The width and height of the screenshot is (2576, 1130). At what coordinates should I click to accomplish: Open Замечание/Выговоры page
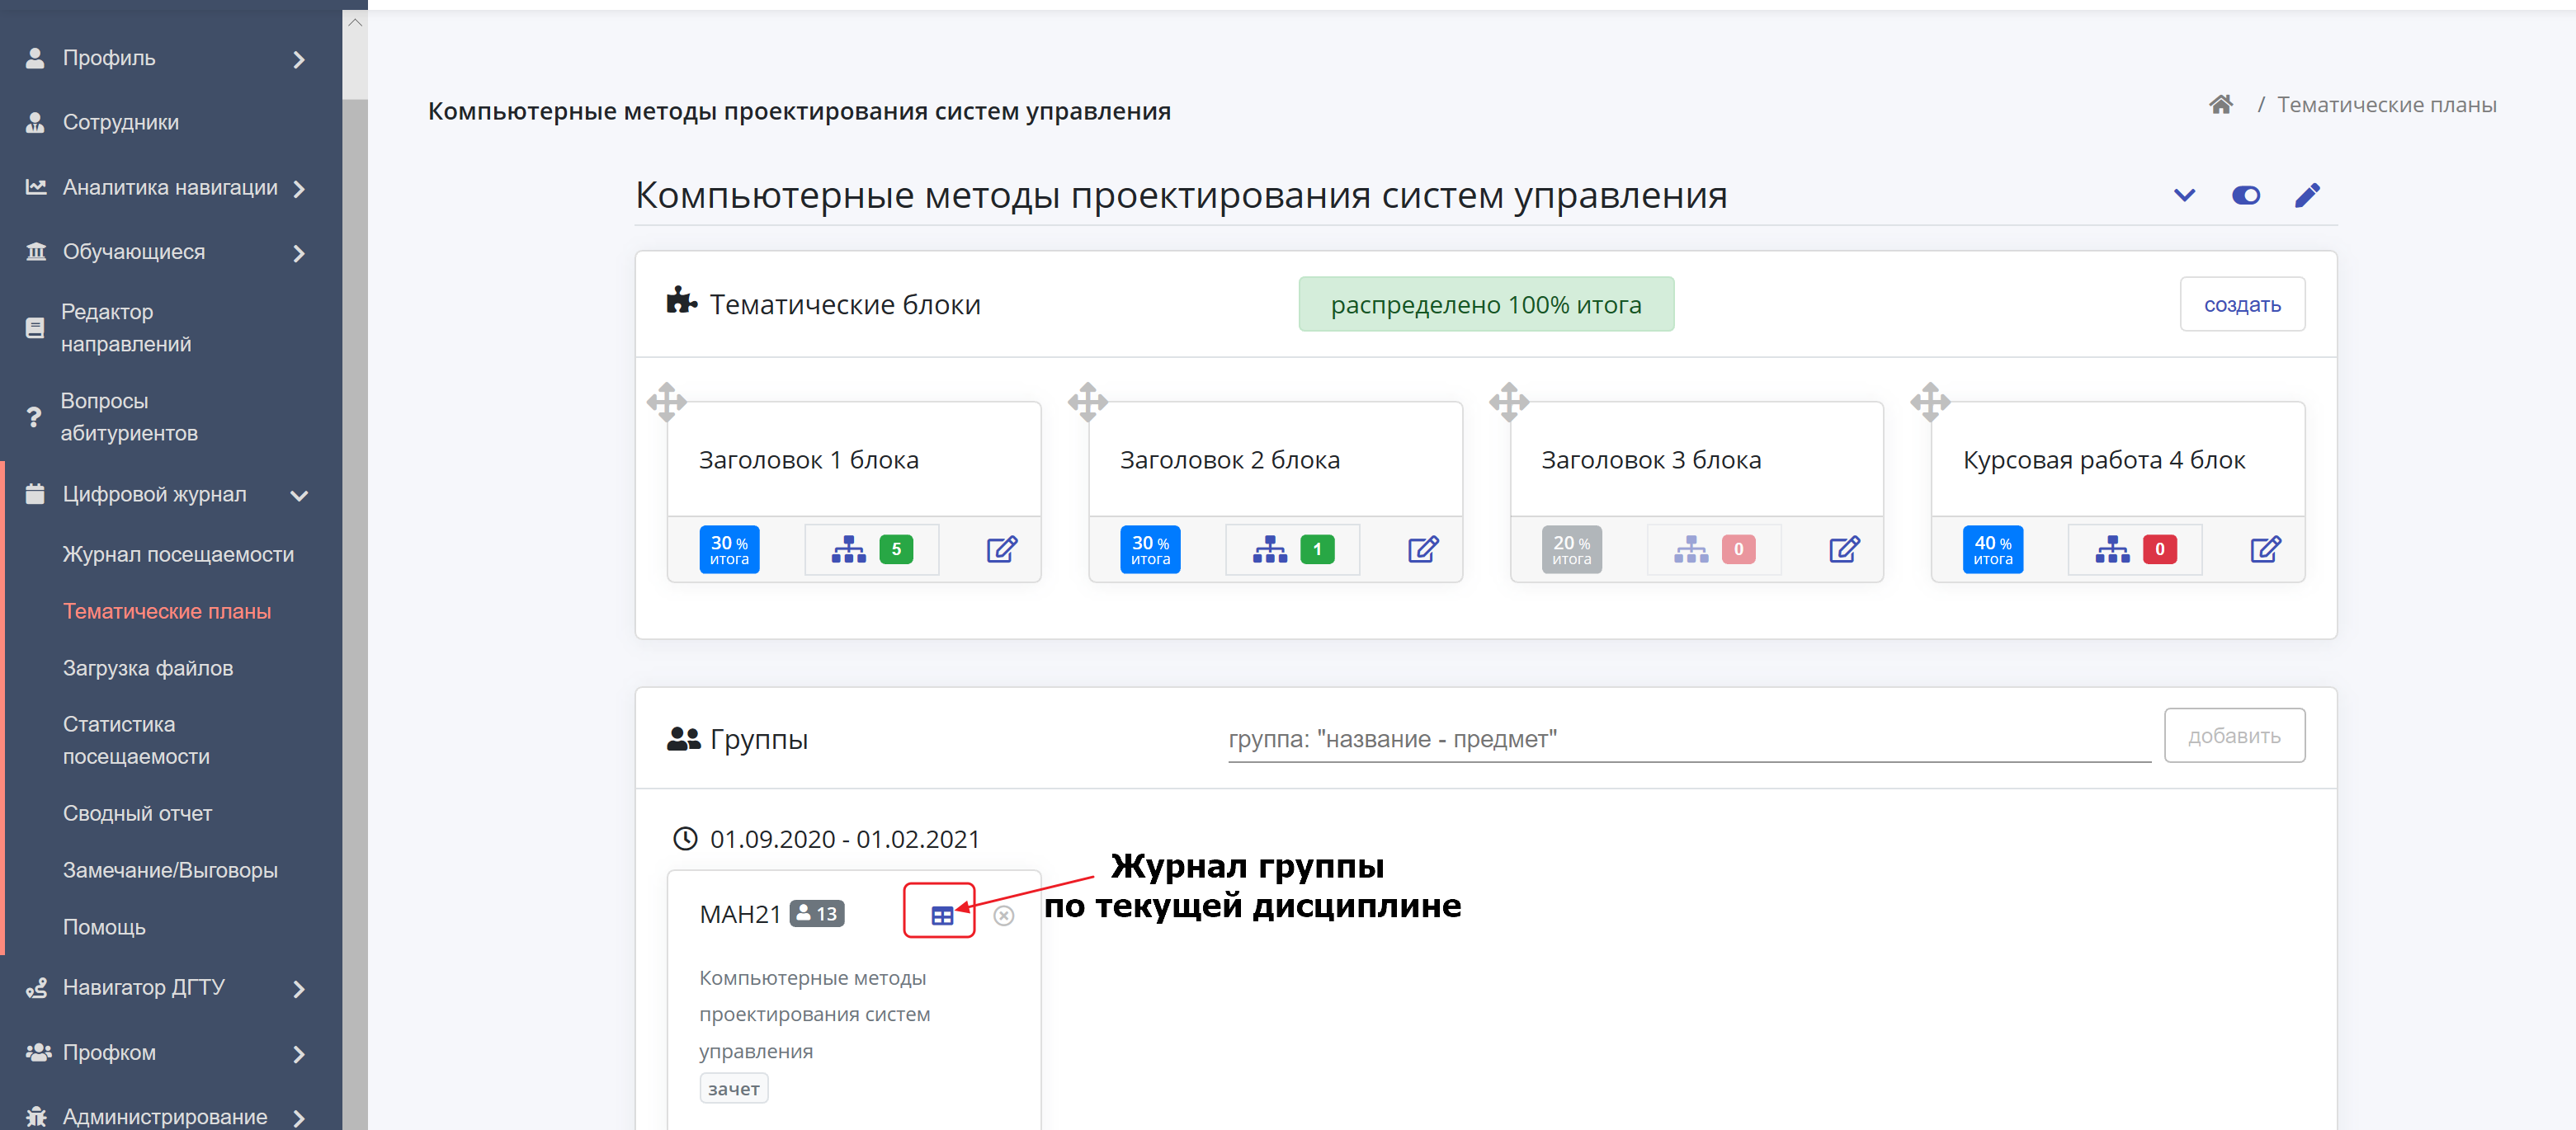tap(170, 870)
